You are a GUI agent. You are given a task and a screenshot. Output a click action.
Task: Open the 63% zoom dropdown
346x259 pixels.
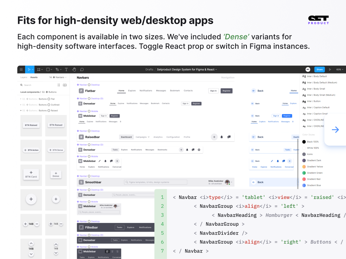pyautogui.click(x=340, y=70)
